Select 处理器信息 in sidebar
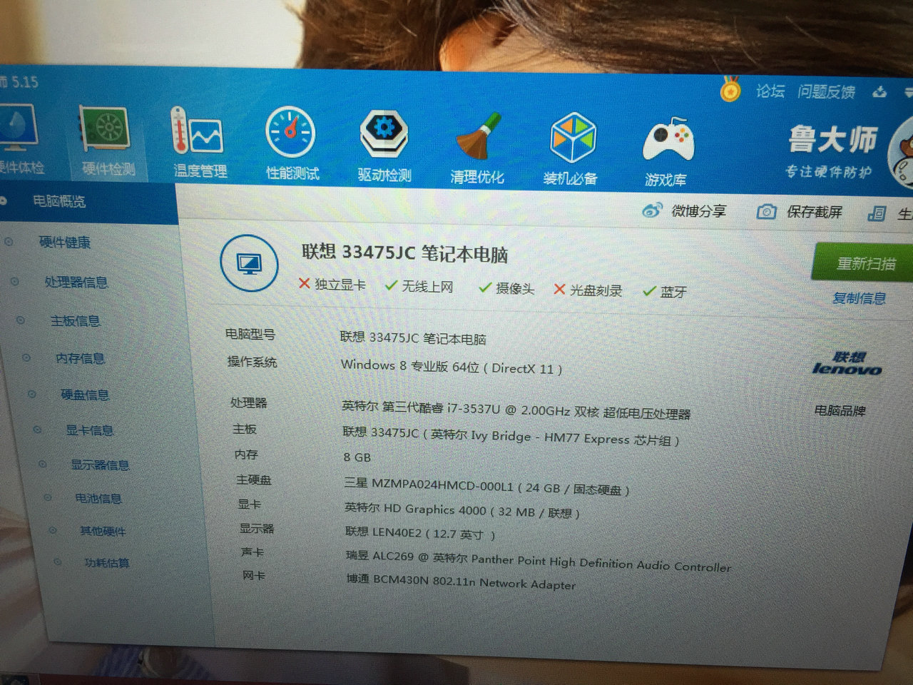The height and width of the screenshot is (685, 913). click(x=76, y=283)
